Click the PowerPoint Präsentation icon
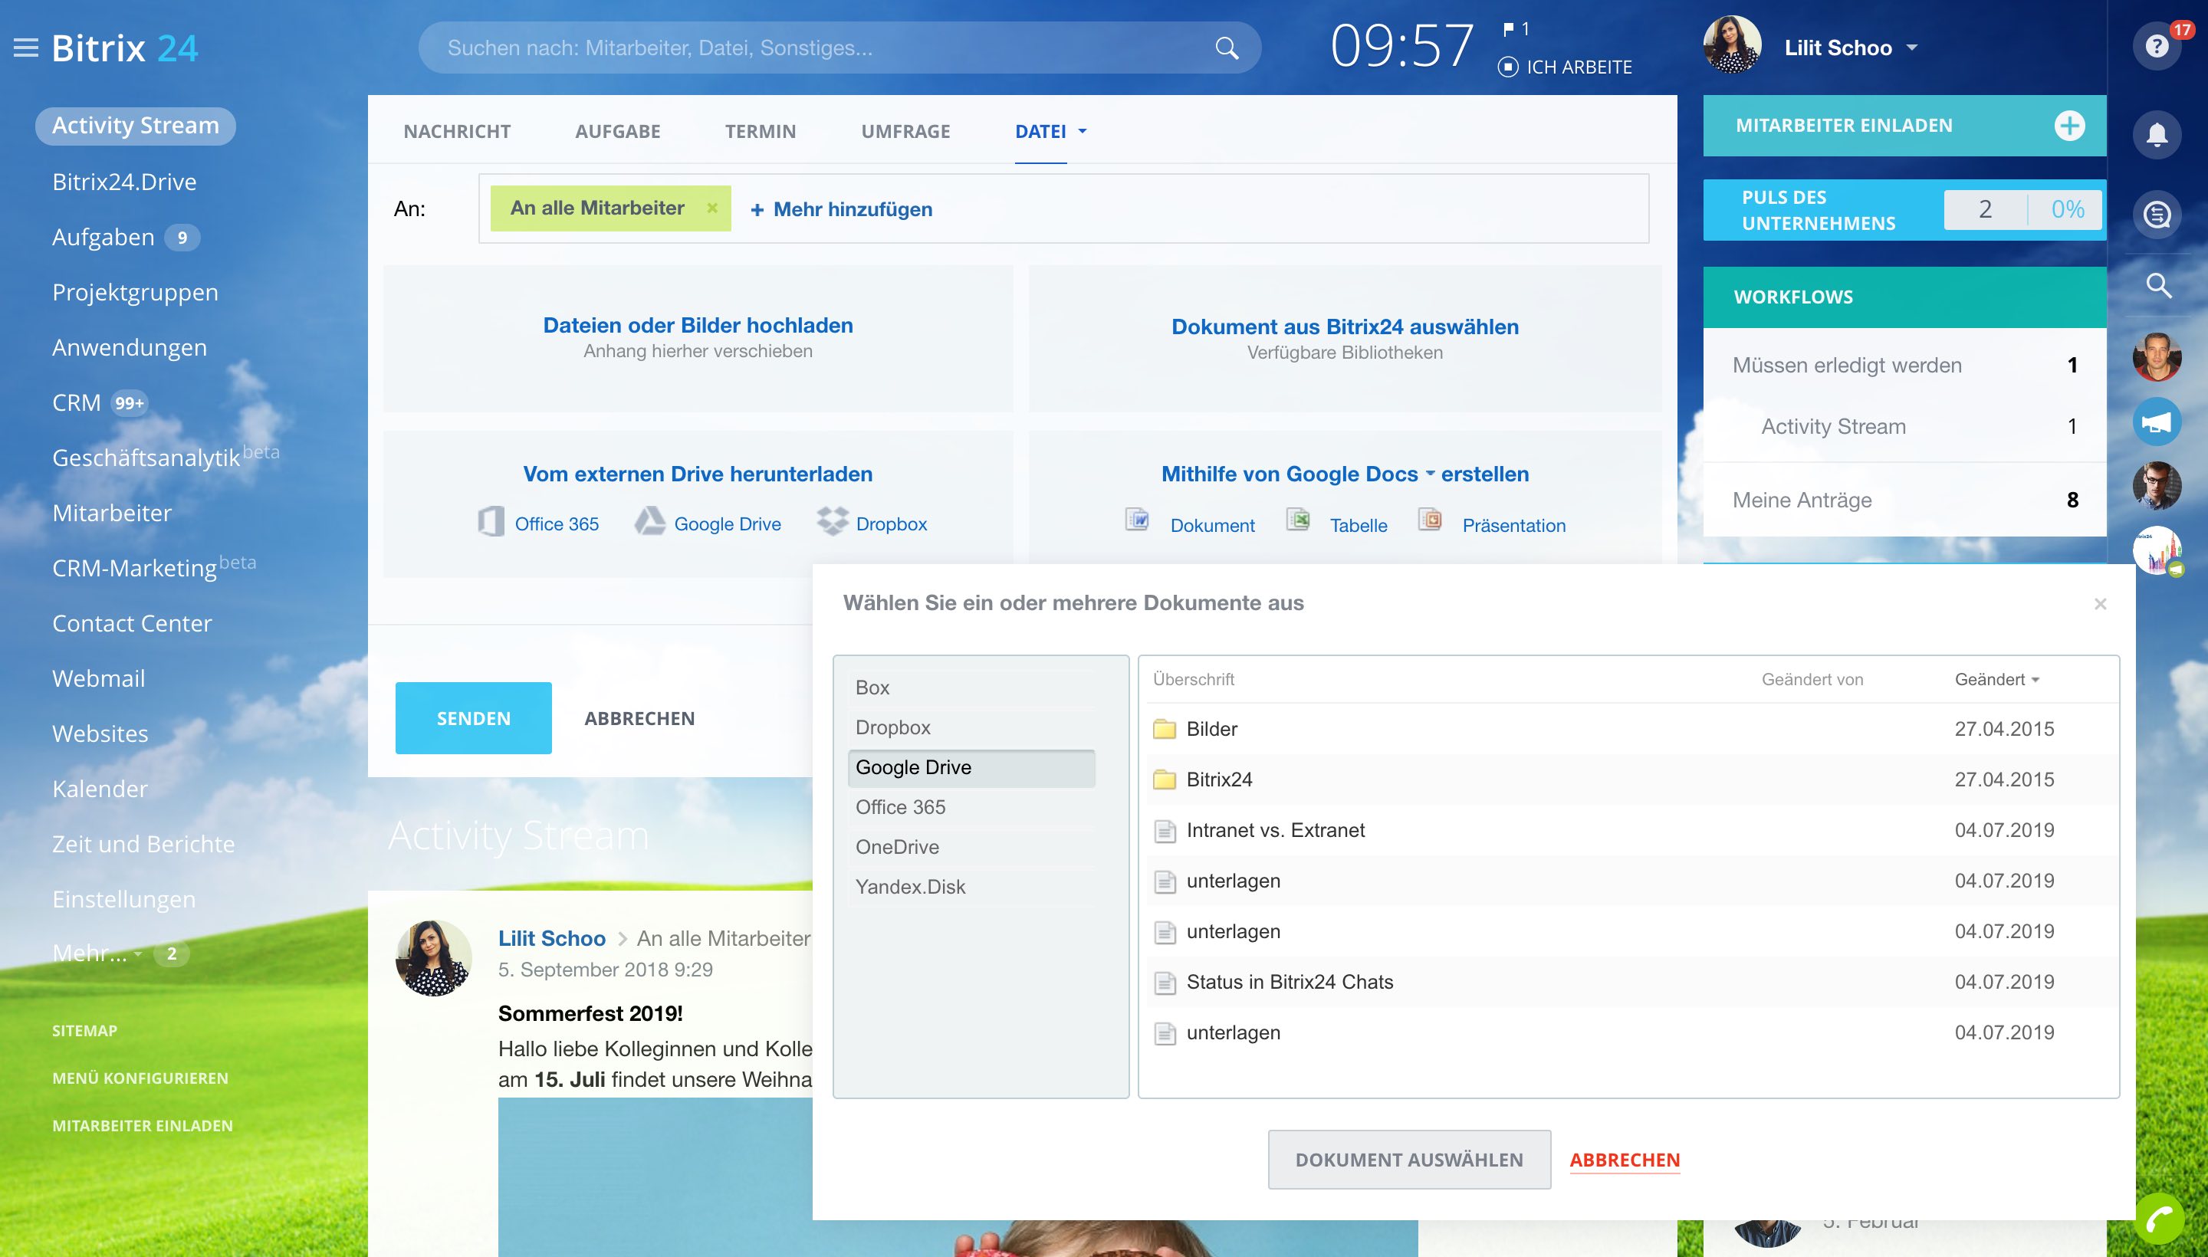Screen dimensions: 2208x1257 pos(1430,520)
